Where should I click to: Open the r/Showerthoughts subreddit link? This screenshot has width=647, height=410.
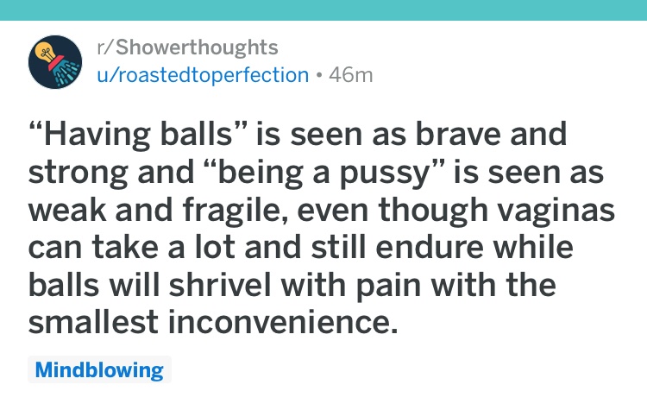[x=187, y=47]
